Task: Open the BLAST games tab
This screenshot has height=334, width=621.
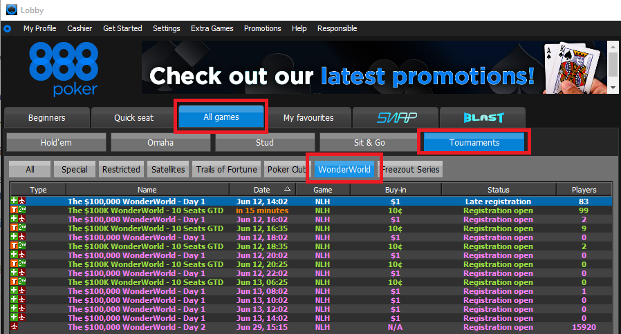Action: tap(483, 117)
